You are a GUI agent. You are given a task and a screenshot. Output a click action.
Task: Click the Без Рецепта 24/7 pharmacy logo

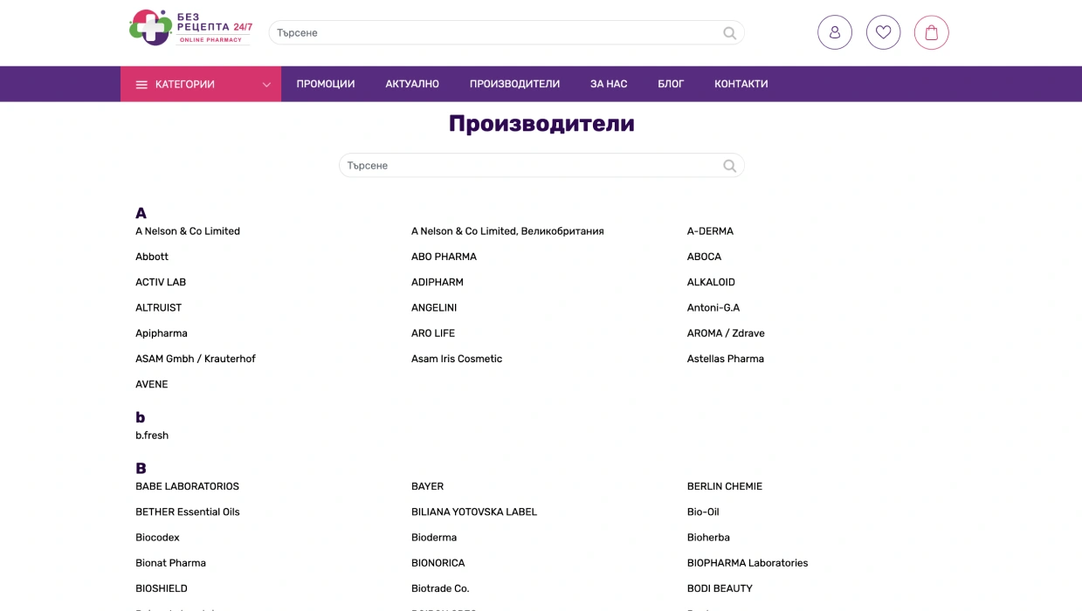pos(190,28)
